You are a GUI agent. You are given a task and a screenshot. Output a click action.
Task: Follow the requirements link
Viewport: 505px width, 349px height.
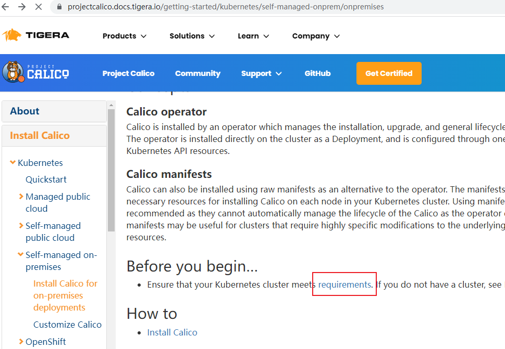tap(344, 285)
